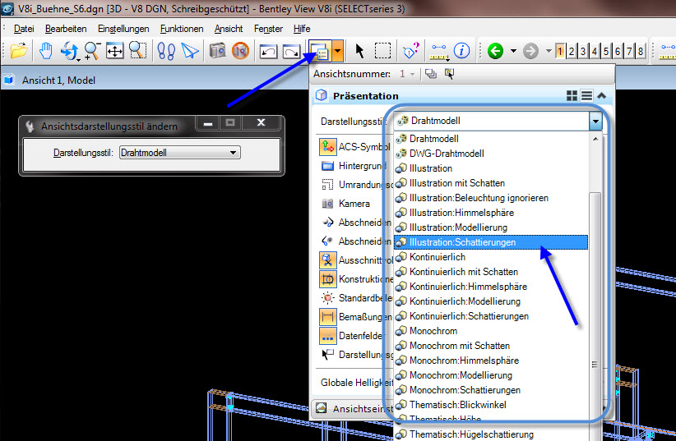
Task: Click the apply to open views icon beside Ansichtsnummer
Action: (x=430, y=74)
